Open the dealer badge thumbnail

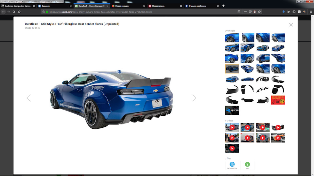tap(232, 110)
